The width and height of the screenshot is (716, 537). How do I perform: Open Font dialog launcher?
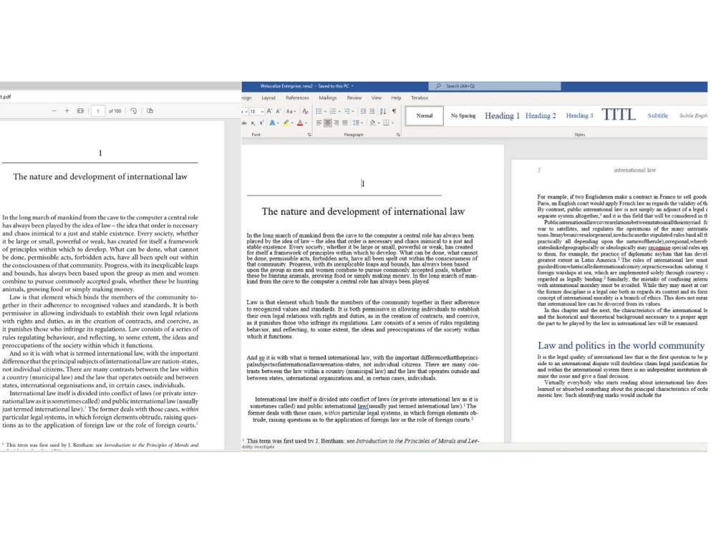click(x=309, y=135)
